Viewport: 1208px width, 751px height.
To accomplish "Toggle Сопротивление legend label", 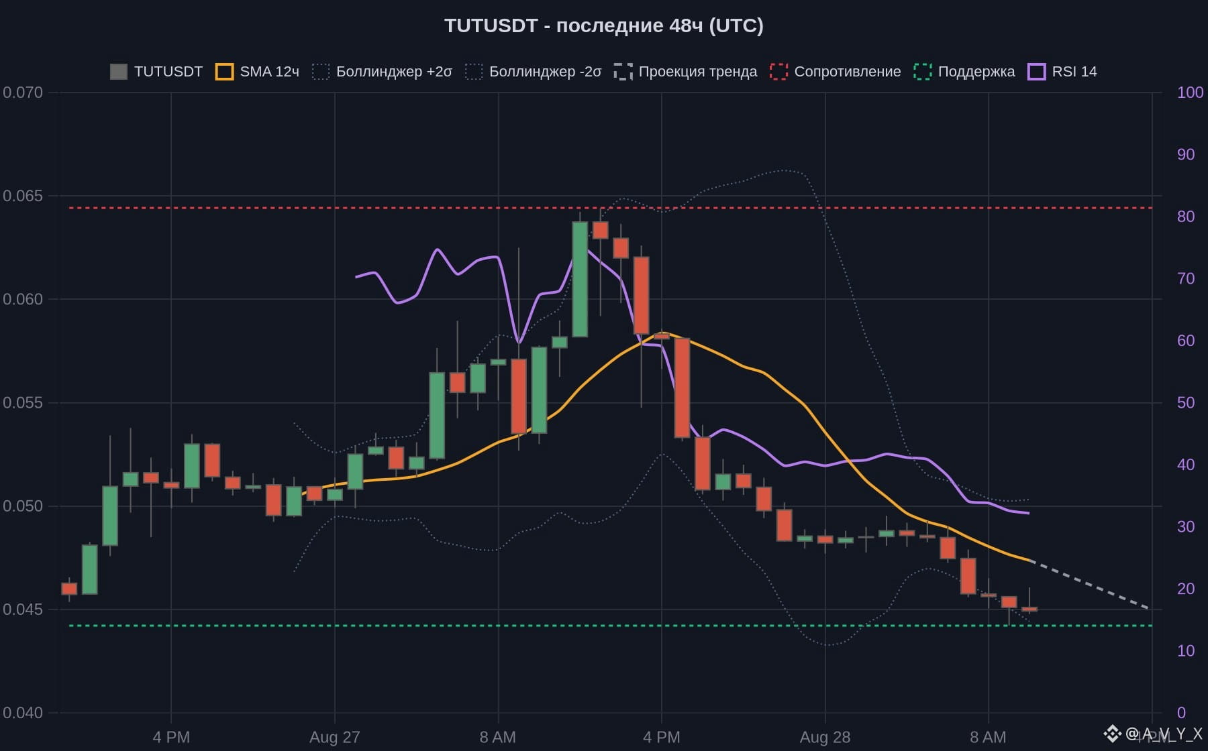I will point(848,72).
